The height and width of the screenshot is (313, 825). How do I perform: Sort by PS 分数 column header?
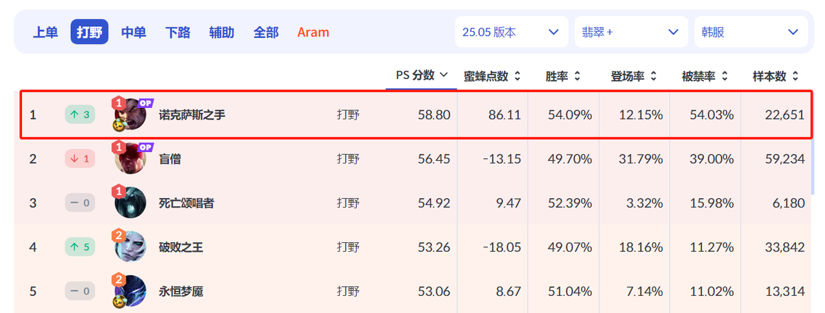(421, 76)
